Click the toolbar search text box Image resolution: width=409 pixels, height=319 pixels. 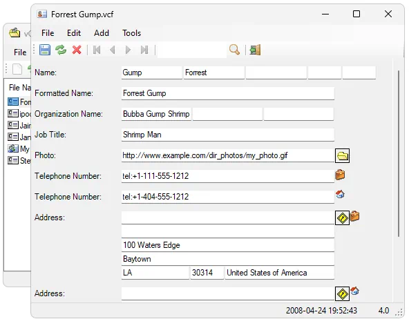(192, 50)
